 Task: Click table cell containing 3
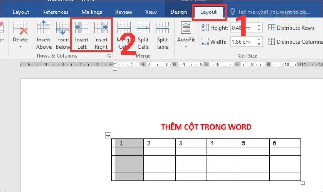[x=191, y=143]
